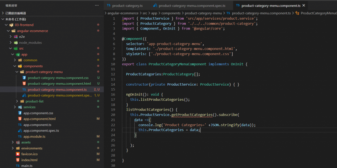Click the components folder icon
The image size is (337, 168).
(20, 66)
